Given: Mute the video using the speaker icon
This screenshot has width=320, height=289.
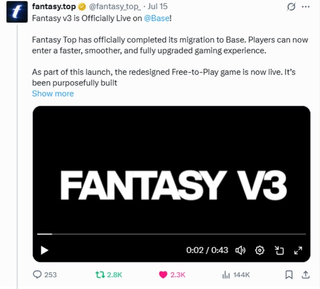Looking at the screenshot, I should pyautogui.click(x=240, y=250).
